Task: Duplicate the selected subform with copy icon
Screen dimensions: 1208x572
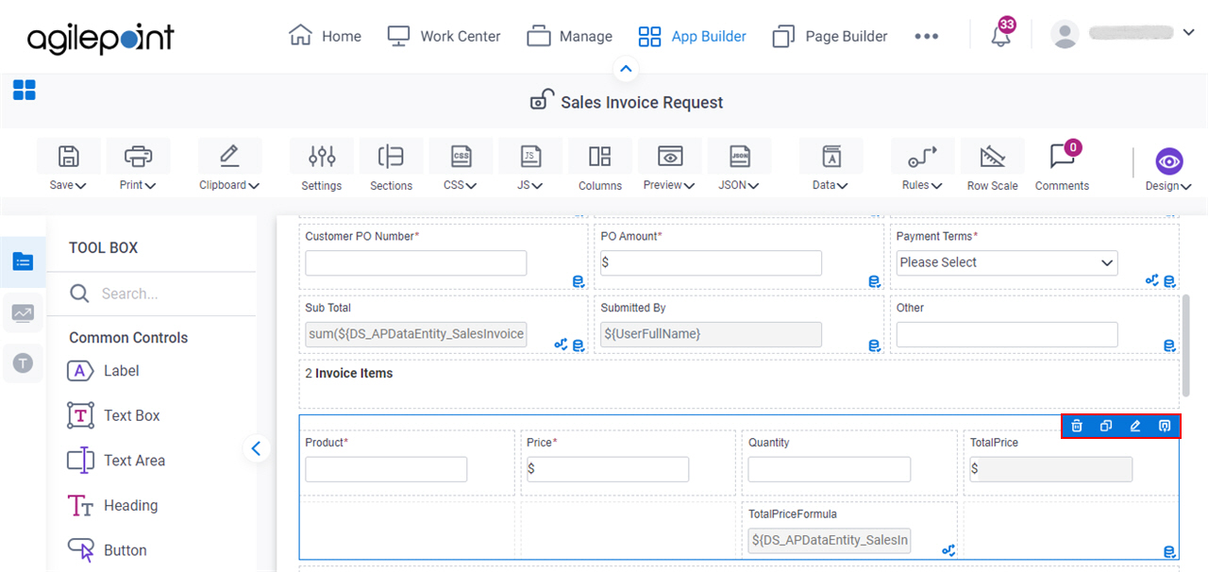Action: click(1106, 426)
